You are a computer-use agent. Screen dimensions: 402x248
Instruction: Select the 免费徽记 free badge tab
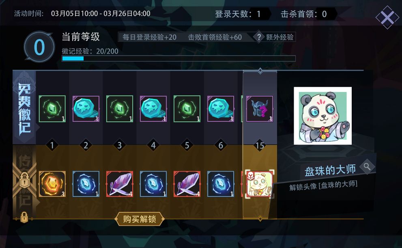point(24,108)
